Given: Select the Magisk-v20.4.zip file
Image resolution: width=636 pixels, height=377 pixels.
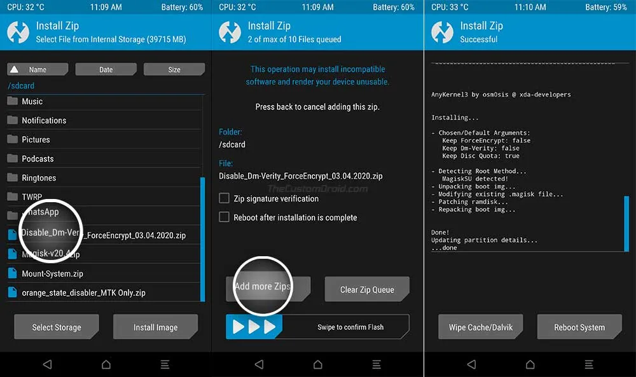Looking at the screenshot, I should [76, 253].
